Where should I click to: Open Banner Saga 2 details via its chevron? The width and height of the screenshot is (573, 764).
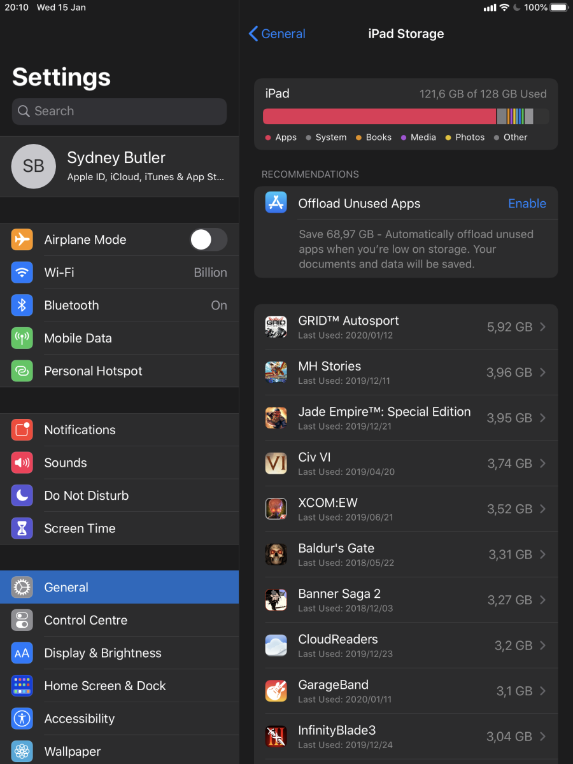pos(543,600)
